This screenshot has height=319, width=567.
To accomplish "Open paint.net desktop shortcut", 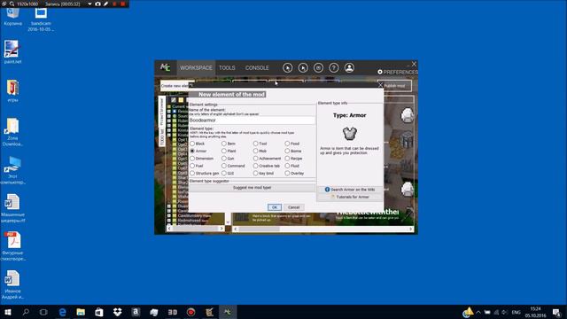I will [12, 52].
